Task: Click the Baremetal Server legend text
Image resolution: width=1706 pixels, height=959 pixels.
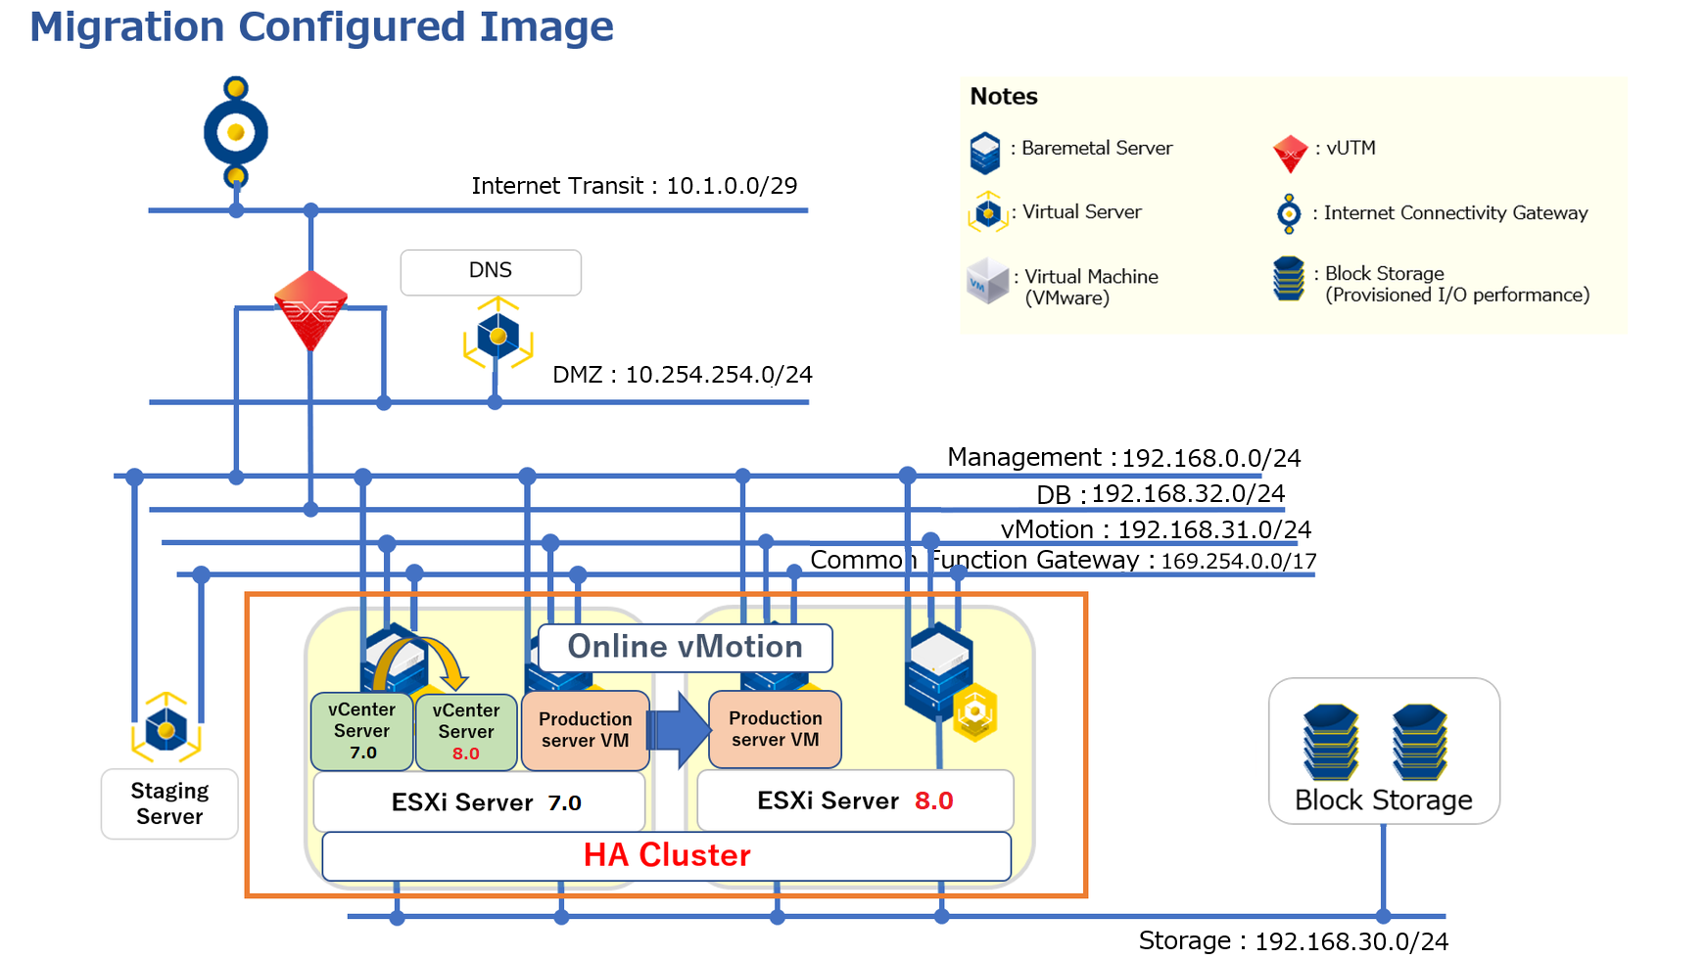Action: tap(1097, 148)
